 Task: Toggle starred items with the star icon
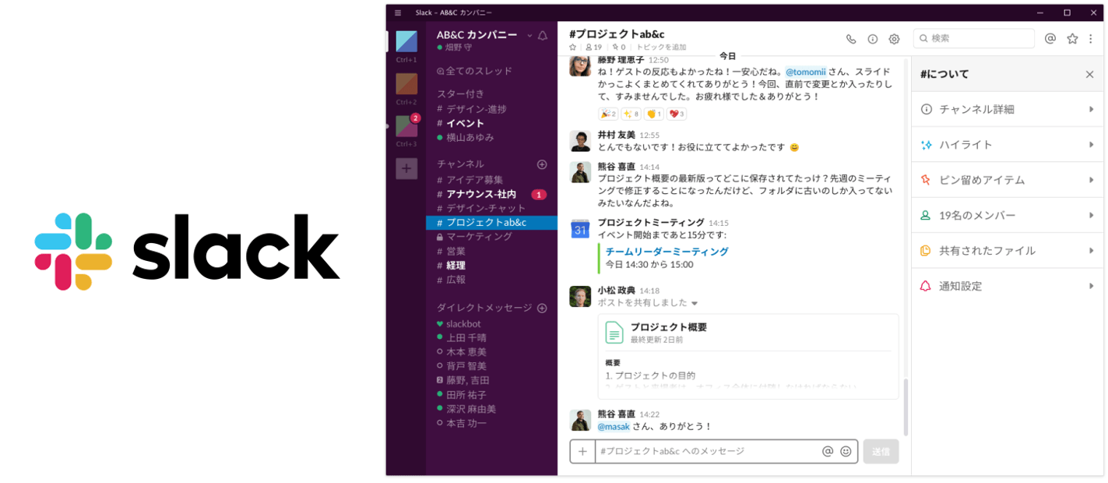pyautogui.click(x=1072, y=38)
